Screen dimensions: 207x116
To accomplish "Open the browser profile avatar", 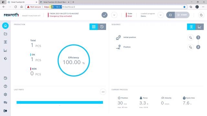I will [197, 7].
